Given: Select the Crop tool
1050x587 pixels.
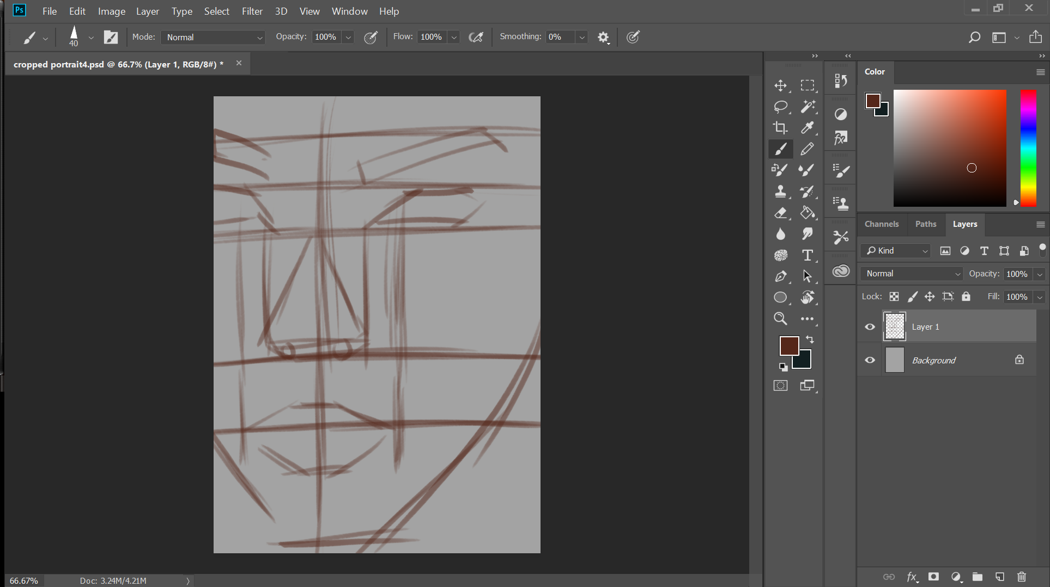Looking at the screenshot, I should point(780,128).
